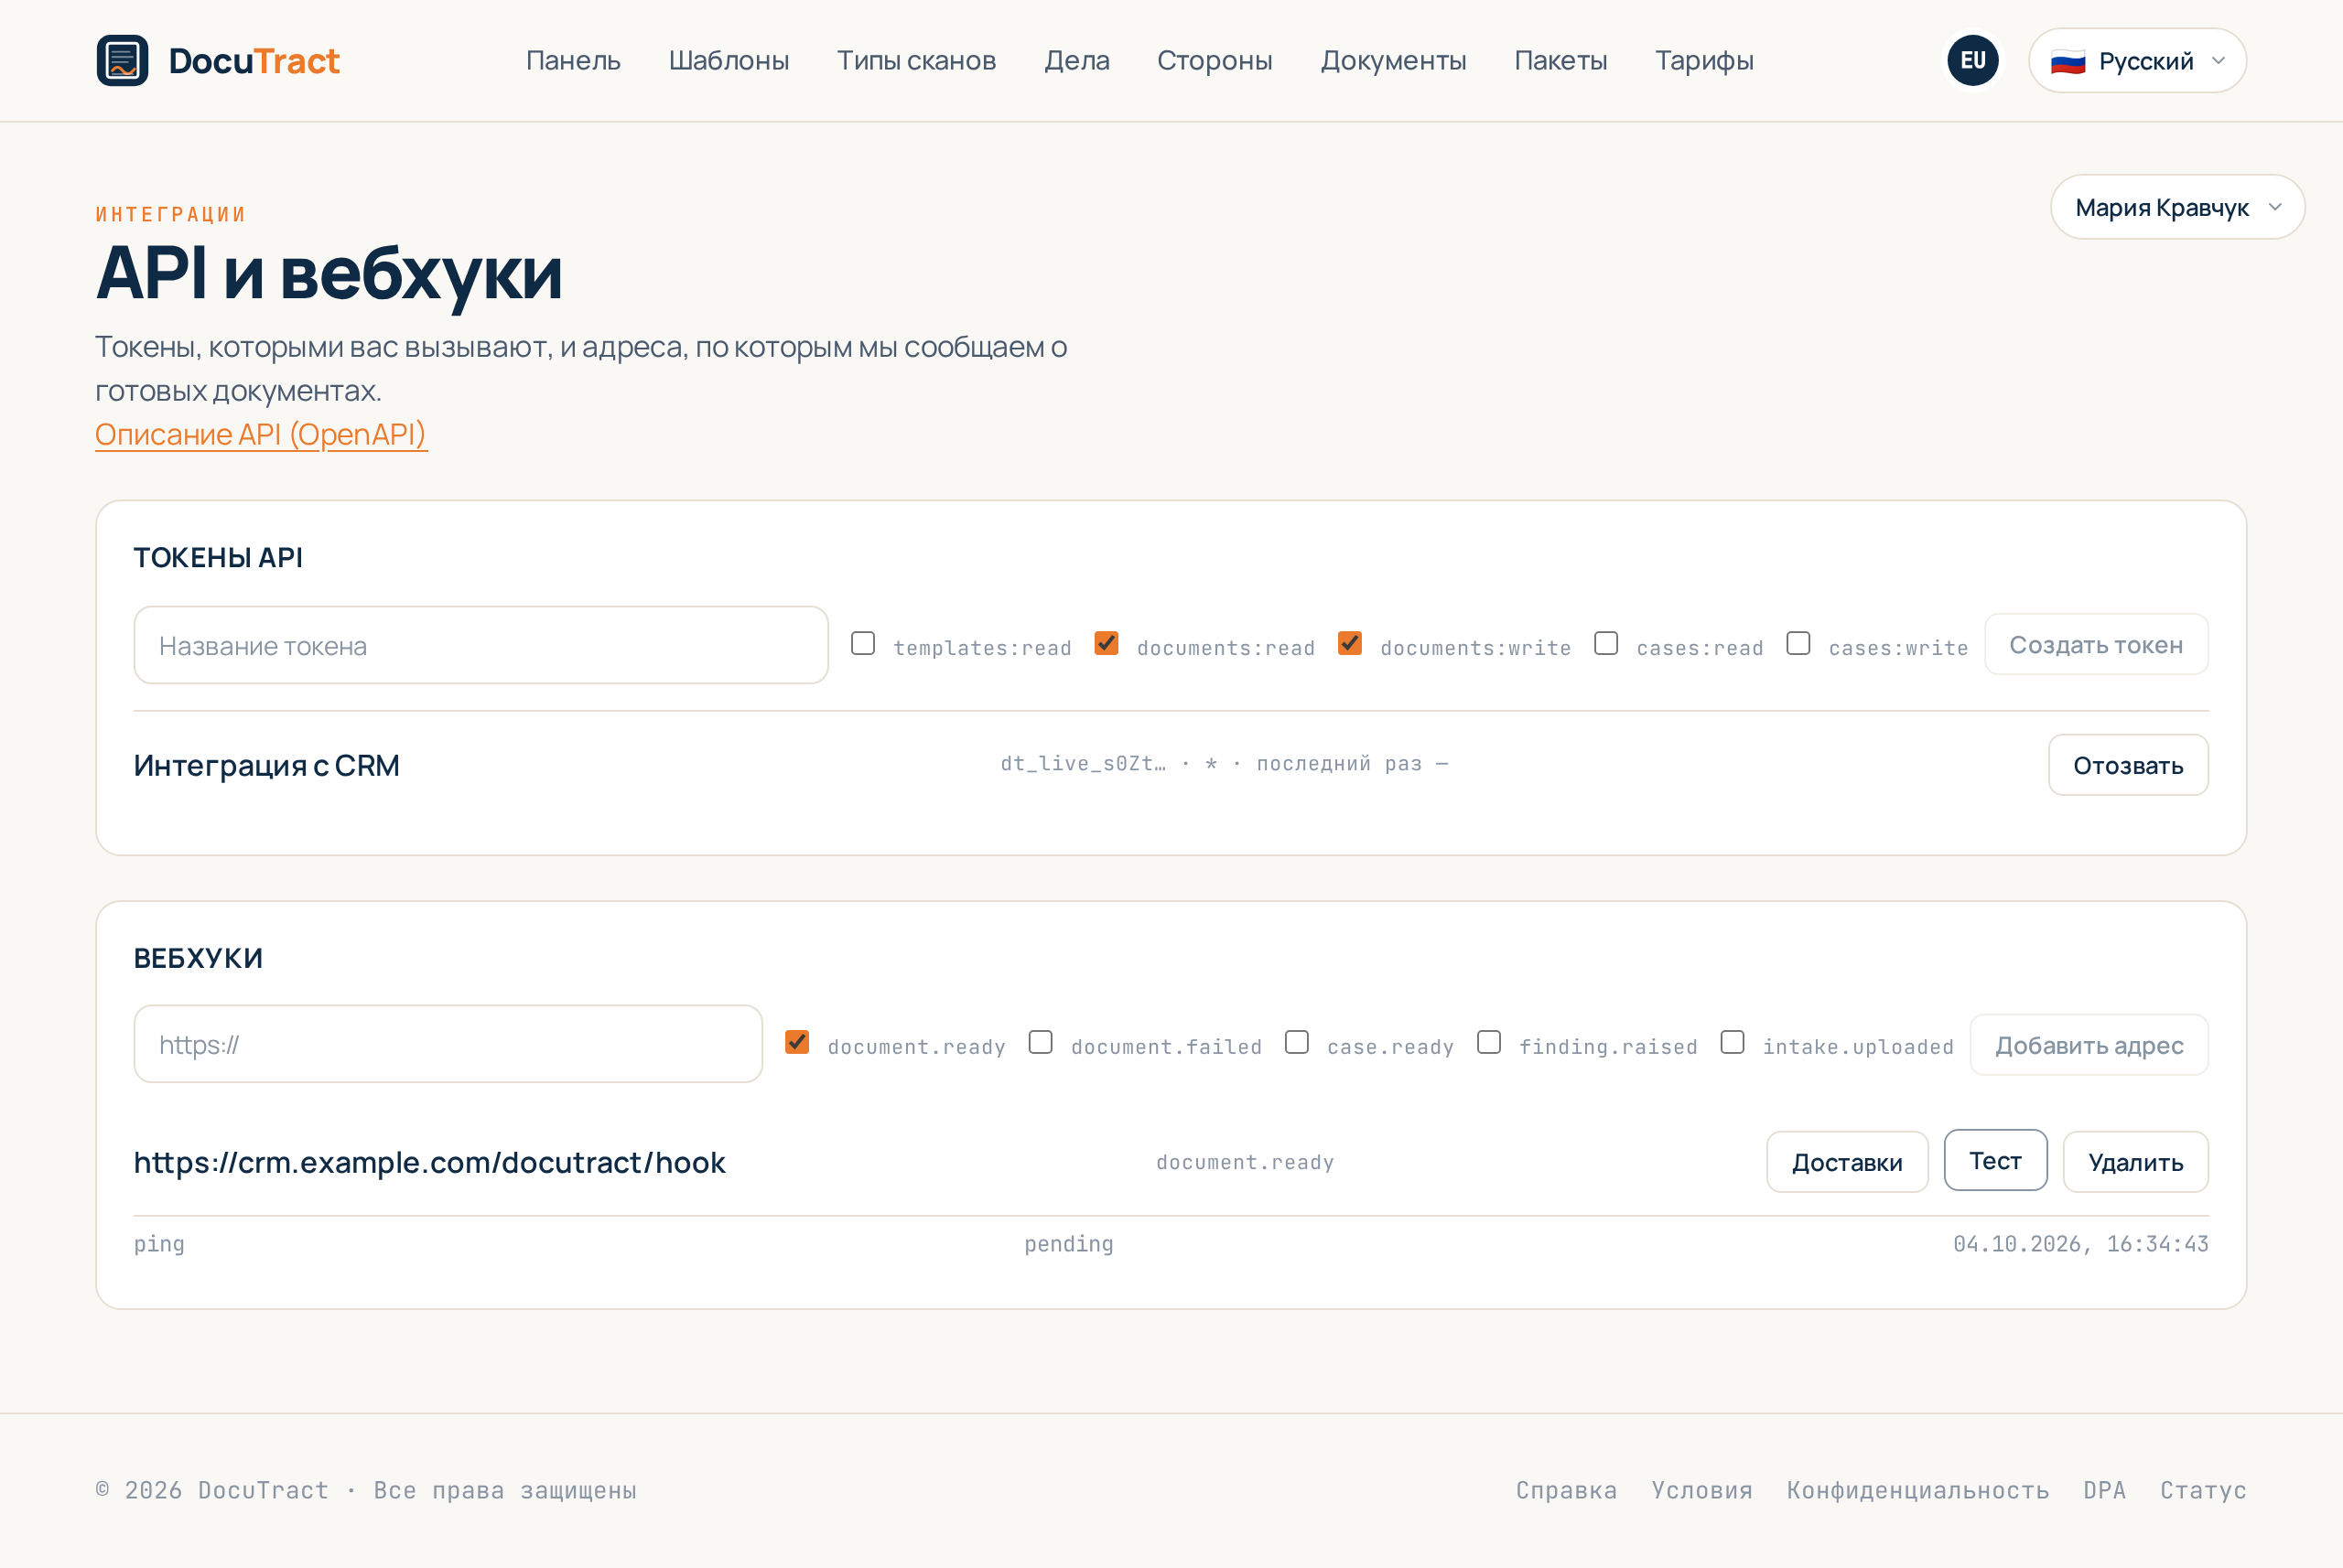Enable the document.failed event checkbox
The width and height of the screenshot is (2343, 1568).
click(1041, 1042)
